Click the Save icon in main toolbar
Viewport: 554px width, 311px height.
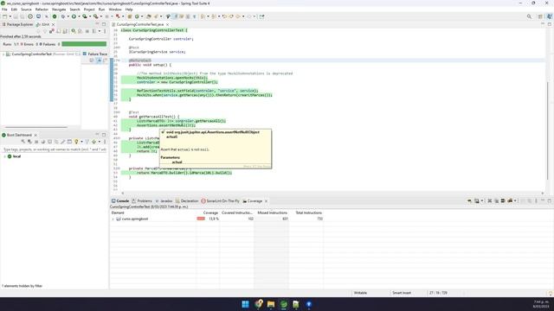[16, 16]
